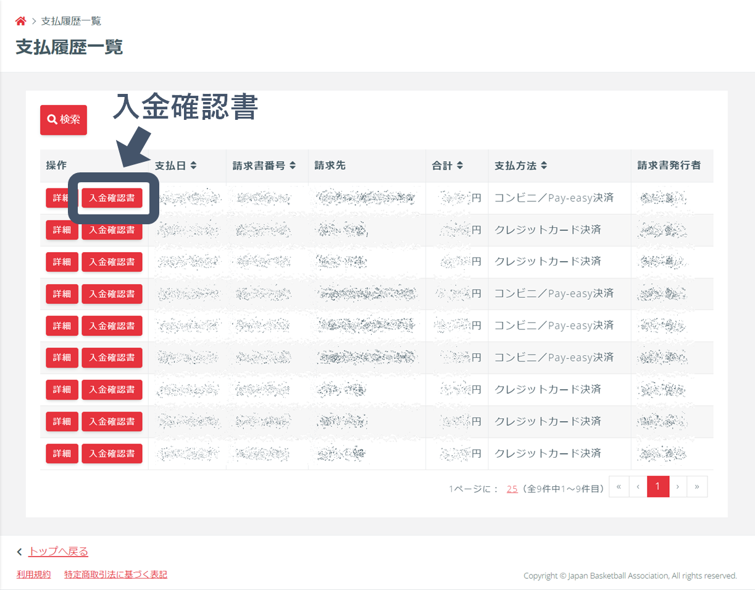
Task: Click 支払履歴一覧 breadcrumb text
Action: [71, 22]
